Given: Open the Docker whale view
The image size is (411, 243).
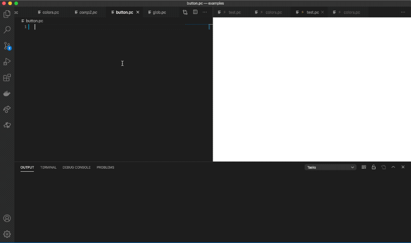Looking at the screenshot, I should coord(7,93).
